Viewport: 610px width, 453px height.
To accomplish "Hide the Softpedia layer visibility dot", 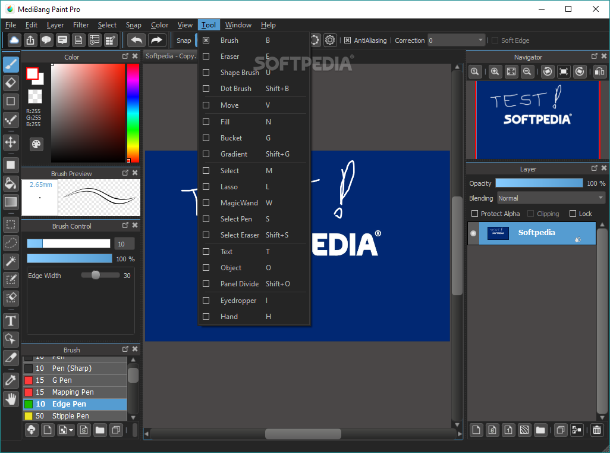I will (473, 233).
